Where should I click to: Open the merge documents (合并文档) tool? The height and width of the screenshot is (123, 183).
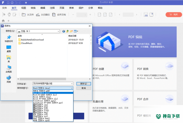point(59,15)
